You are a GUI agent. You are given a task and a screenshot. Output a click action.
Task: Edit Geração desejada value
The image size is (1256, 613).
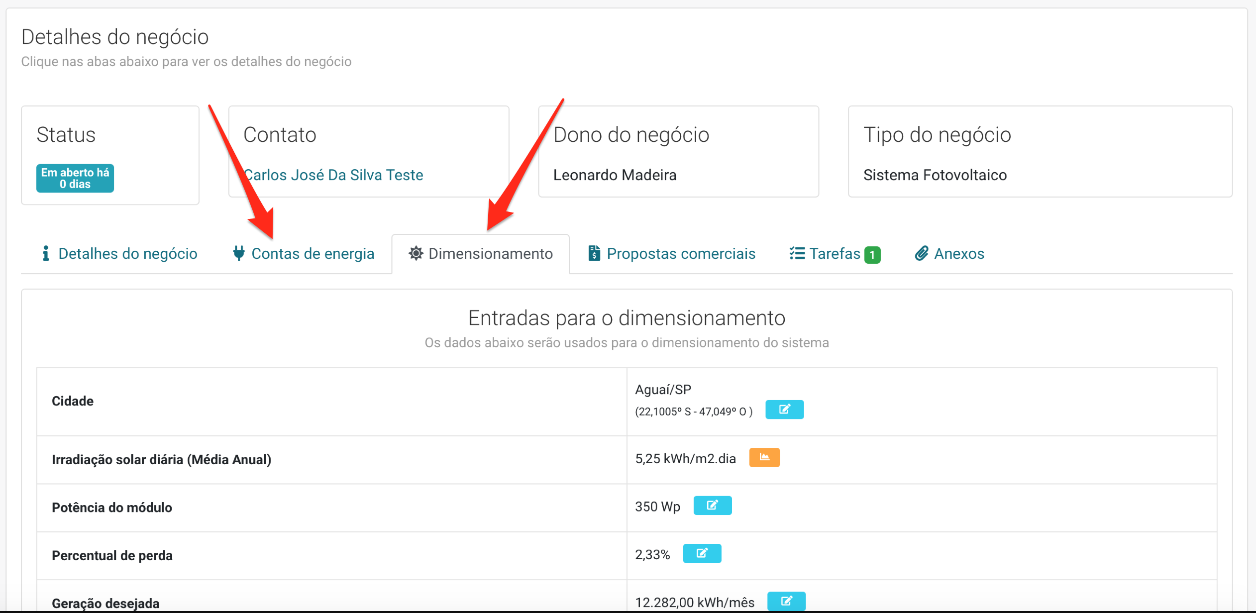786,601
